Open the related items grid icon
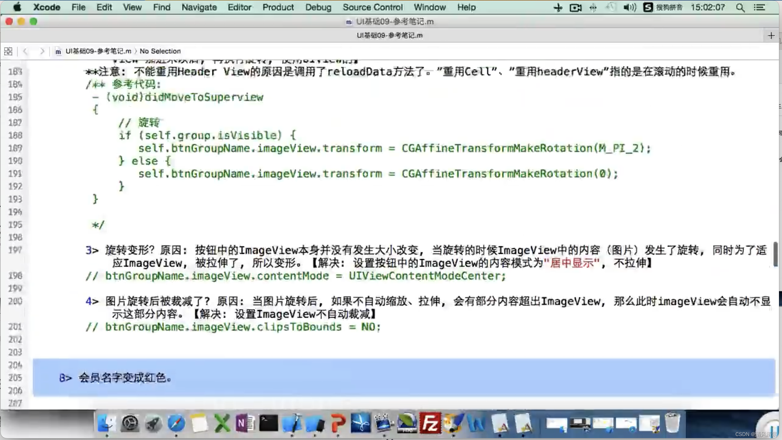This screenshot has height=440, width=782. coord(8,51)
